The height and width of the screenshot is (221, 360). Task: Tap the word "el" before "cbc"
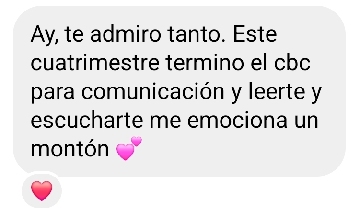259,63
